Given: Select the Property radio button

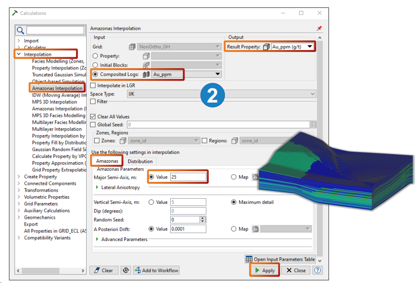Looking at the screenshot, I should click(x=95, y=56).
